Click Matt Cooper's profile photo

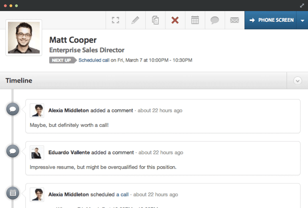pos(24,38)
